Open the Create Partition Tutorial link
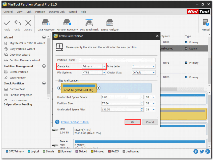 coord(75,122)
